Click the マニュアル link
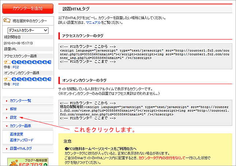Screen dimensions: 236x166 93,23
